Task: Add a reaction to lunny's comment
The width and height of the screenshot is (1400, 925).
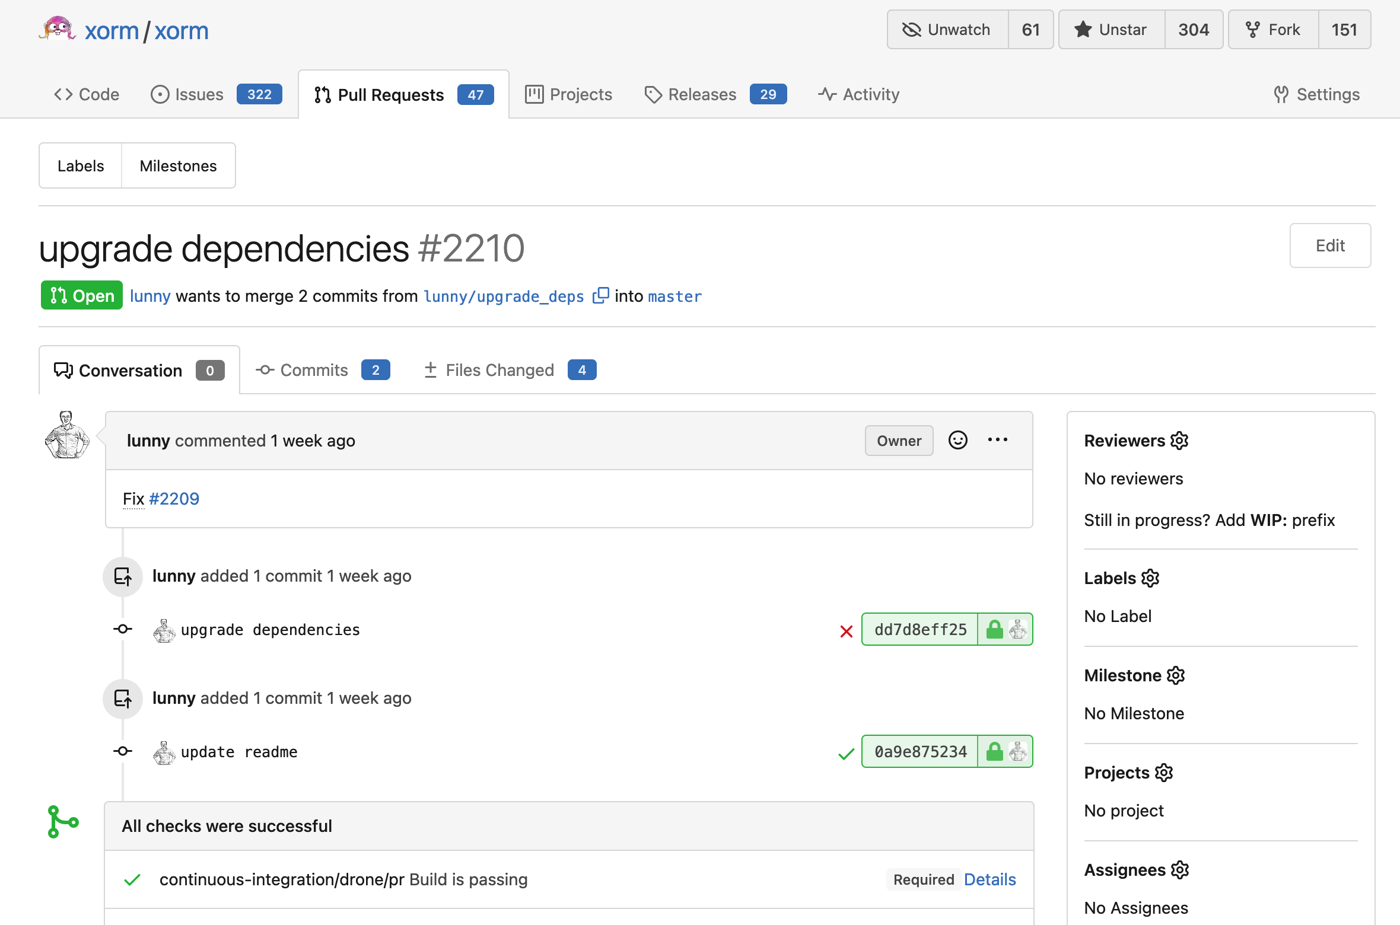Action: coord(957,440)
